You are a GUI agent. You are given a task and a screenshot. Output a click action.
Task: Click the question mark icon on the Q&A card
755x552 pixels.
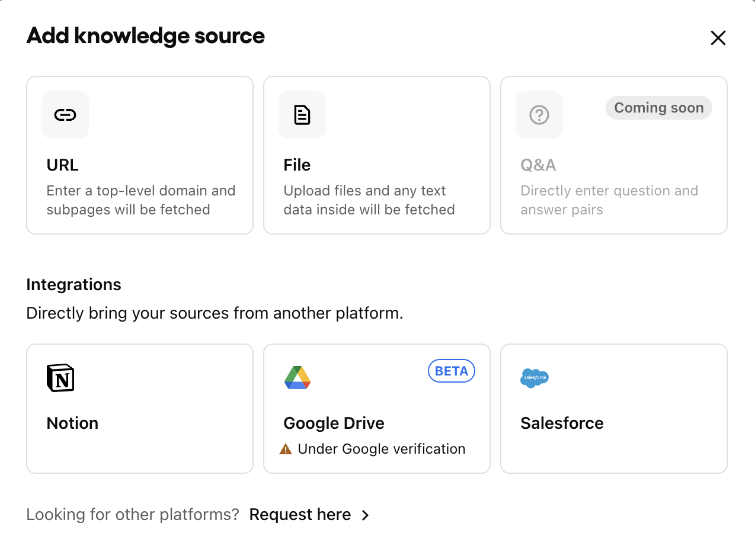click(x=539, y=115)
